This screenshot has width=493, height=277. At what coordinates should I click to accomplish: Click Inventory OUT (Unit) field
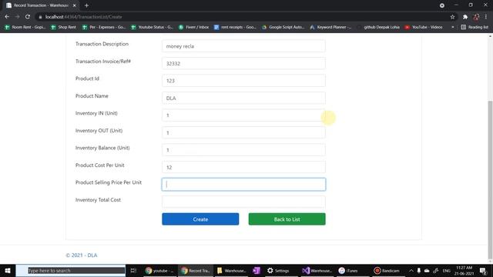coord(243,132)
